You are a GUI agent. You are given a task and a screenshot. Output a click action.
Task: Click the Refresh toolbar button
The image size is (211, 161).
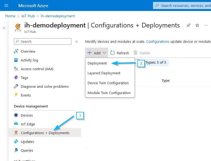pos(120,53)
